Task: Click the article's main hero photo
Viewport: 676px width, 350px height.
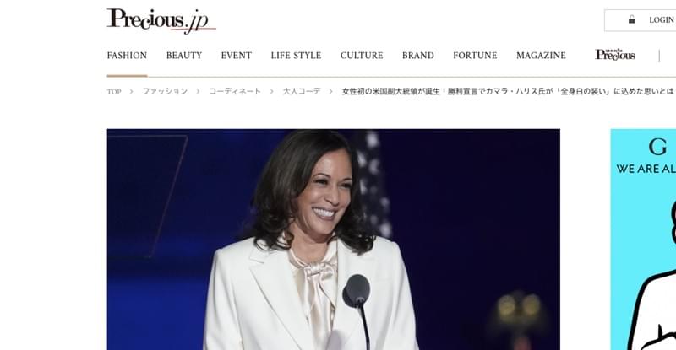Action: (x=333, y=240)
